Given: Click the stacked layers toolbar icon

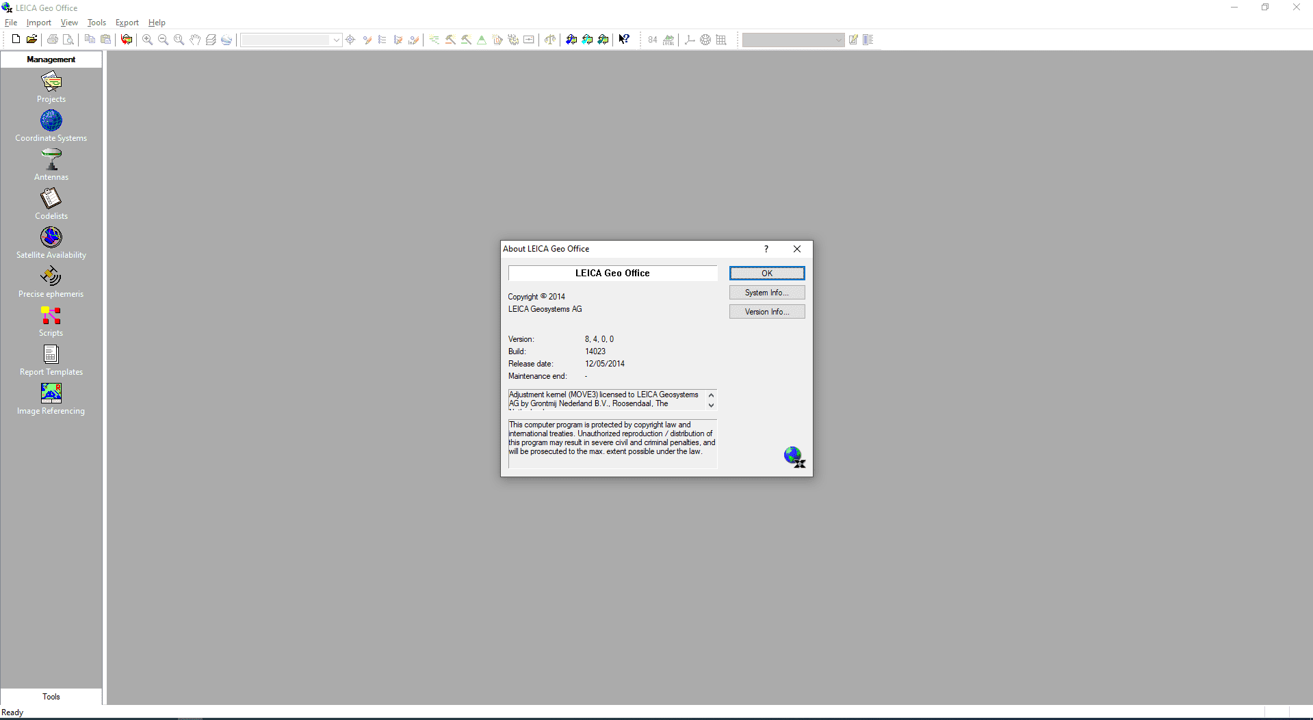Looking at the screenshot, I should coord(211,40).
